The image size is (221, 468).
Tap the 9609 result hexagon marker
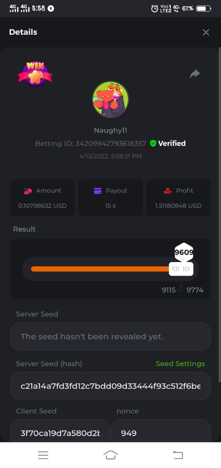[x=184, y=252]
